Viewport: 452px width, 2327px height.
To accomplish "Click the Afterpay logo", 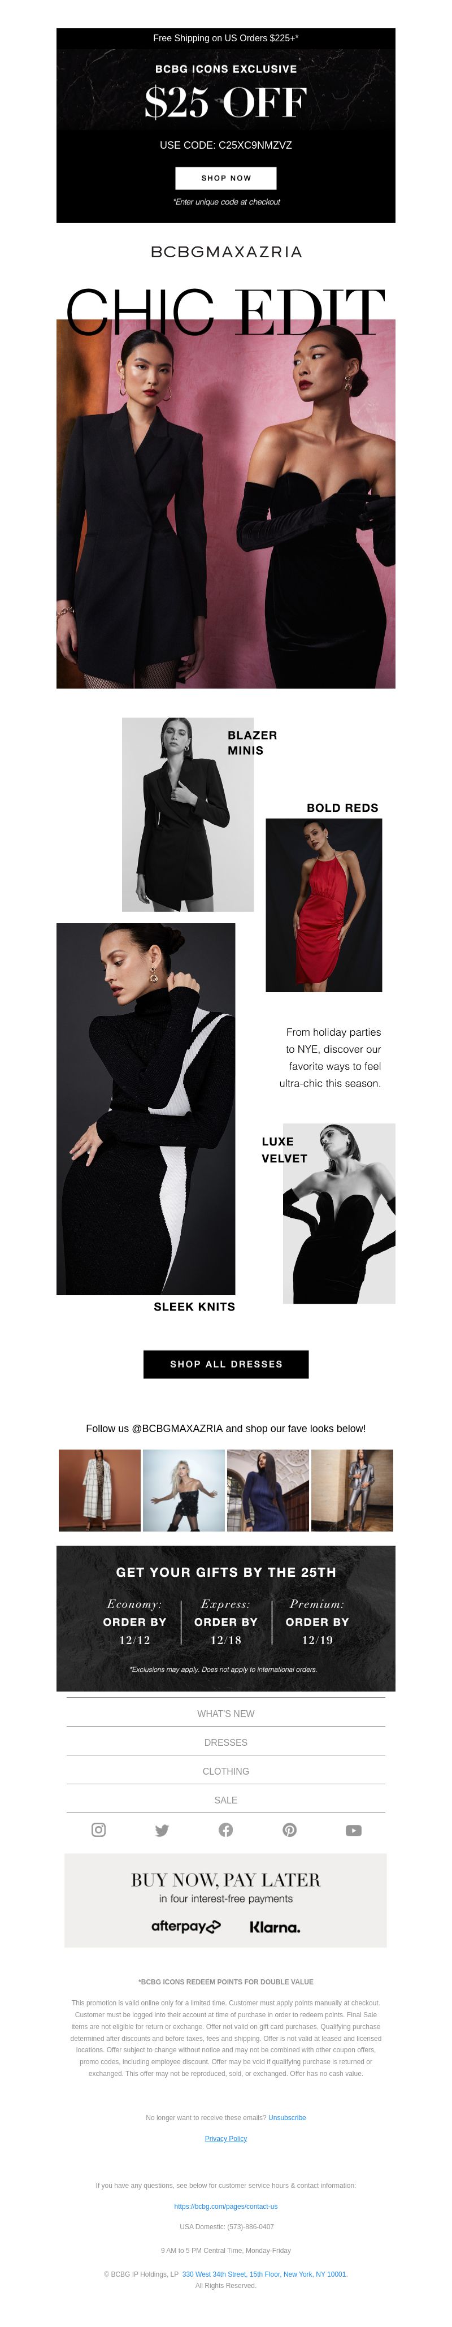I will tap(186, 1926).
